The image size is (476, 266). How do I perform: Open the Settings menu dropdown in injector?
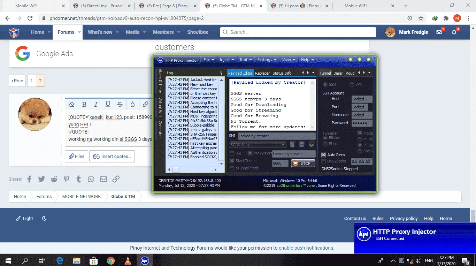coord(267,60)
